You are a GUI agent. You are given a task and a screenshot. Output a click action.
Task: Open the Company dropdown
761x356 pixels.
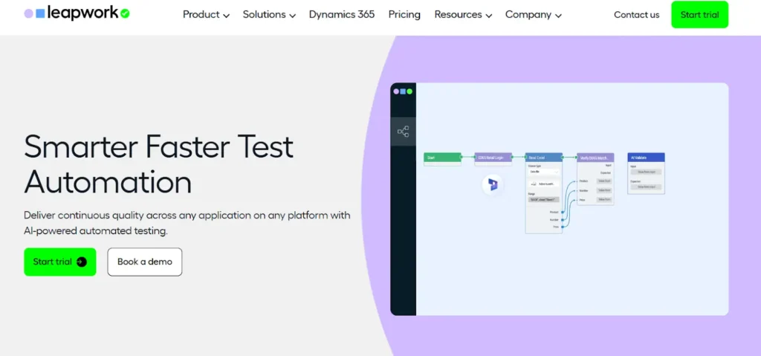point(534,15)
